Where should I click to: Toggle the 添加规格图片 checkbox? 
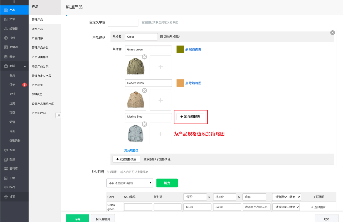(162, 37)
